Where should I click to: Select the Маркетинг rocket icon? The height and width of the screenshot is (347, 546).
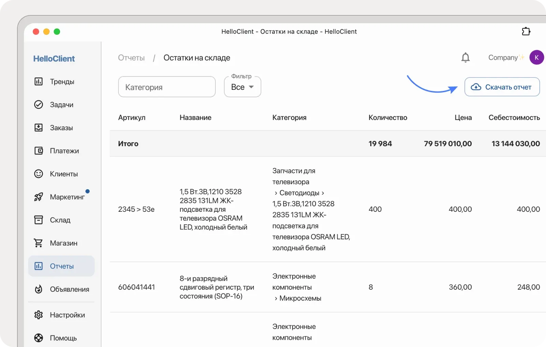39,197
